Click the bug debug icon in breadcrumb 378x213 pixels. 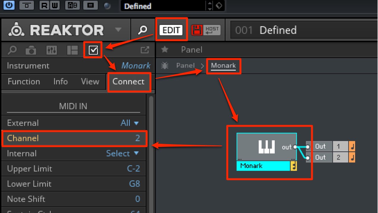tap(164, 66)
